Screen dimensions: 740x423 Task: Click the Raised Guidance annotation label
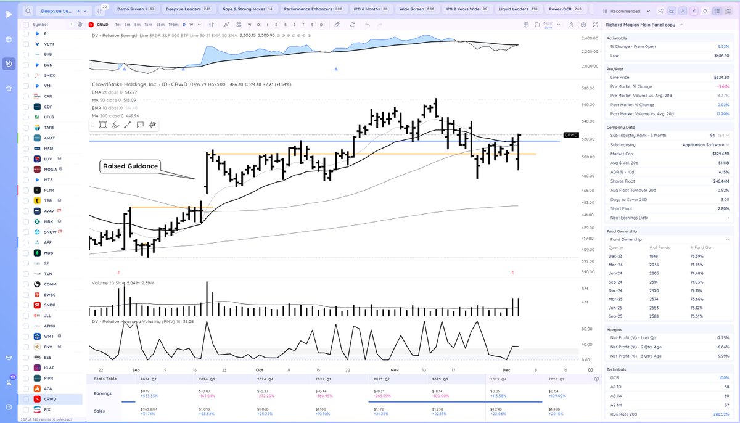point(130,166)
